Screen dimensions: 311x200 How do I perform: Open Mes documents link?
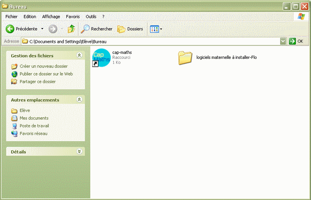click(x=34, y=118)
